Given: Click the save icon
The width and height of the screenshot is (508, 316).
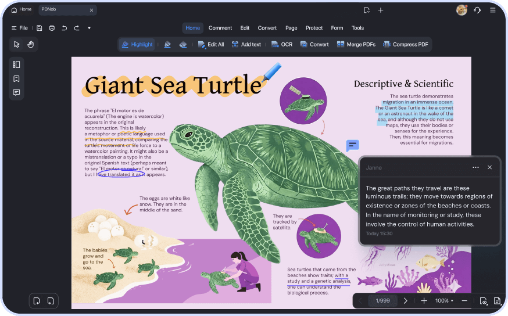Looking at the screenshot, I should pyautogui.click(x=39, y=28).
